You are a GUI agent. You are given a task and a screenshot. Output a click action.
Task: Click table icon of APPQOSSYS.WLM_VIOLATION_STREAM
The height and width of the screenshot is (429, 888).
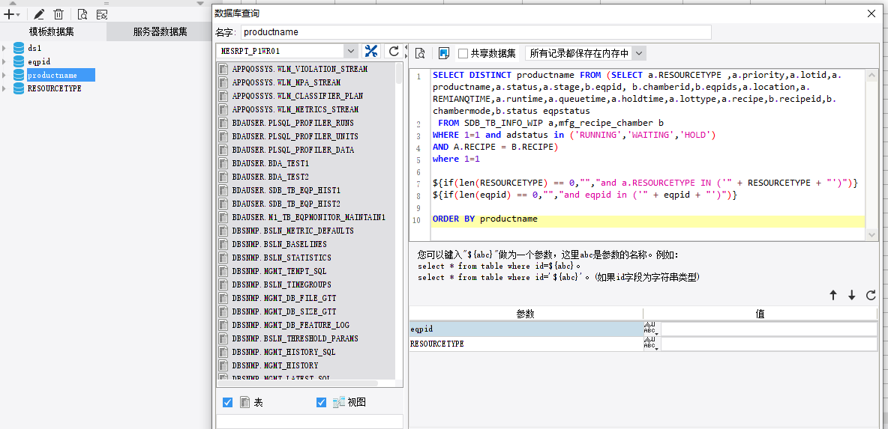[x=223, y=69]
